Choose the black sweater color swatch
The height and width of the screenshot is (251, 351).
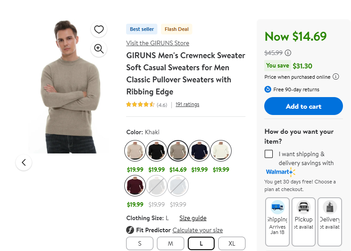(x=156, y=151)
